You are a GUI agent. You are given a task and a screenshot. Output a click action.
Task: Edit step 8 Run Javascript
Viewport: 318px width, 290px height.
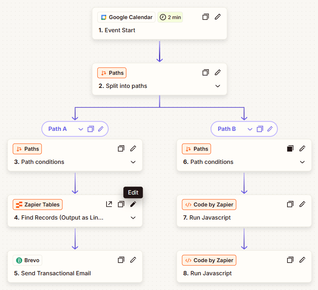[302, 260]
